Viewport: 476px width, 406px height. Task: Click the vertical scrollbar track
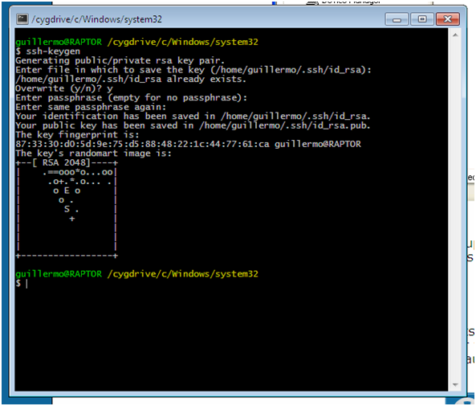tap(455, 210)
